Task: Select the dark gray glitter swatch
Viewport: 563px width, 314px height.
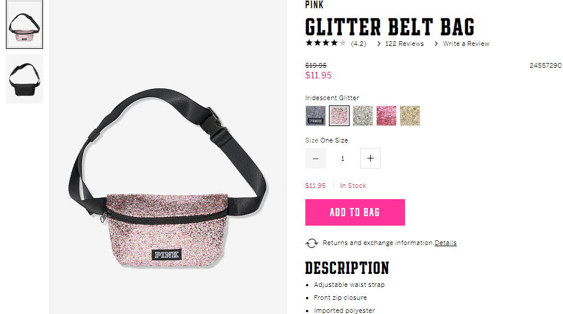Action: 315,115
